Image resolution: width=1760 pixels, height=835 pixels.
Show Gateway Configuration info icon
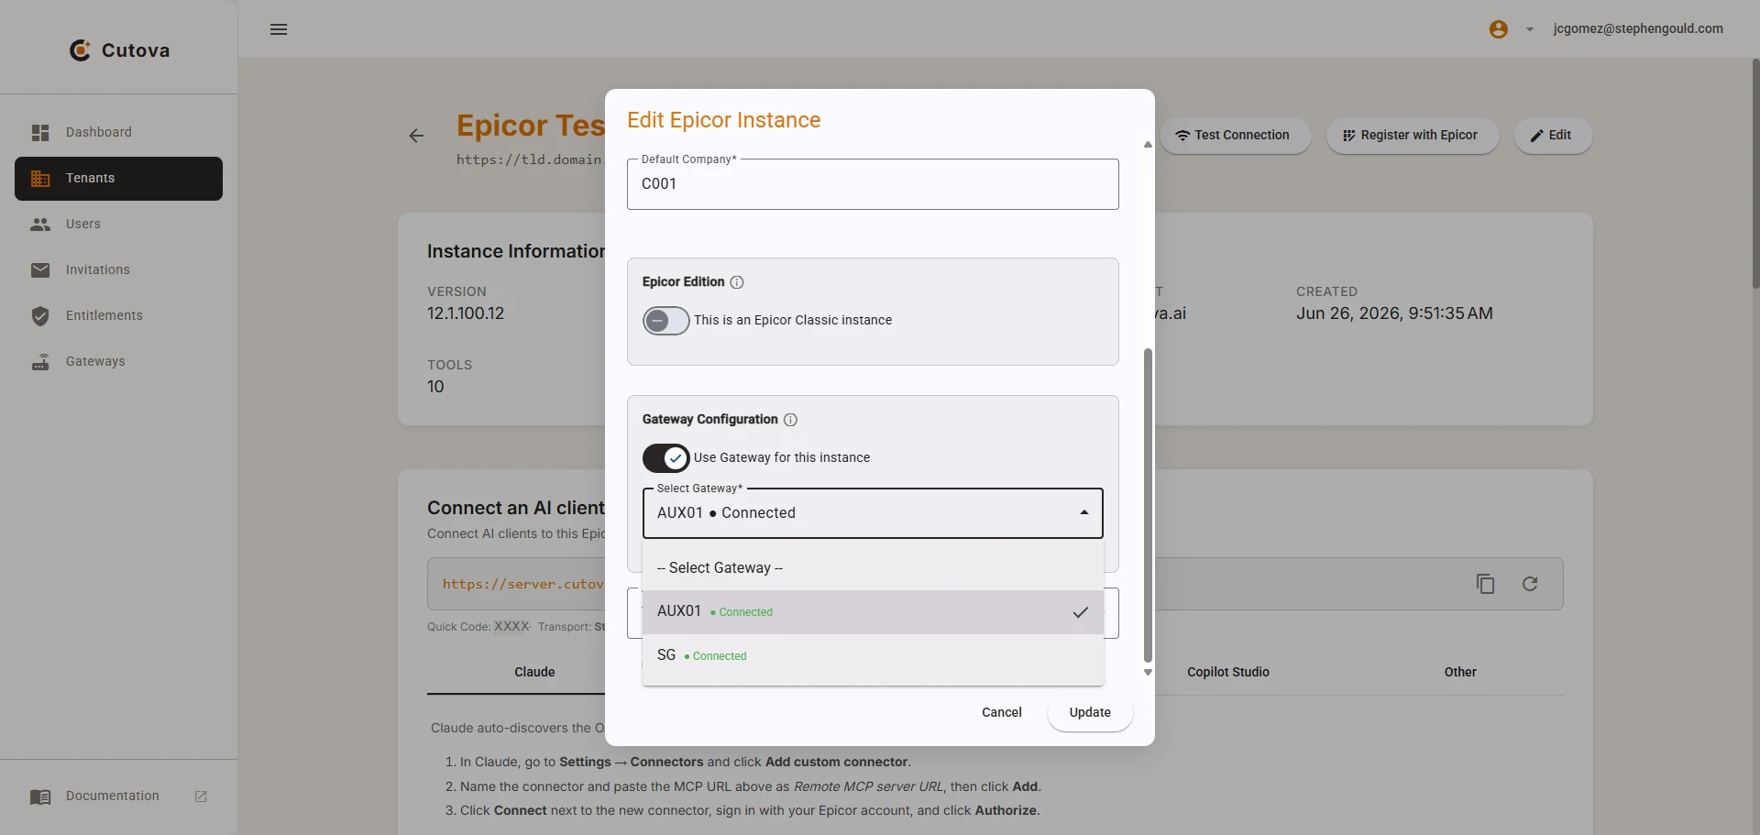(x=790, y=420)
